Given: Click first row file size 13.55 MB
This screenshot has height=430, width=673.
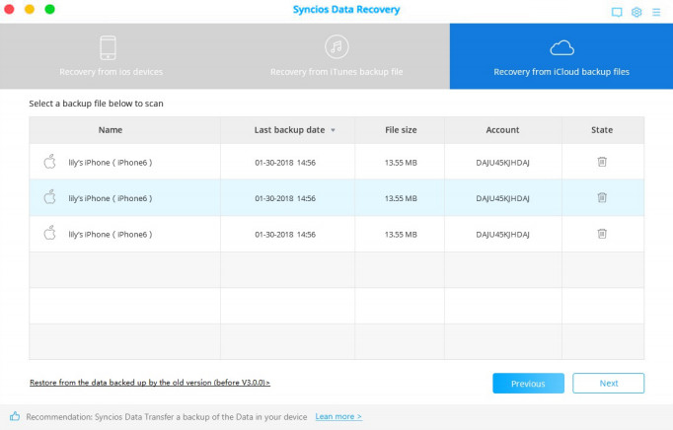Looking at the screenshot, I should pyautogui.click(x=401, y=163).
